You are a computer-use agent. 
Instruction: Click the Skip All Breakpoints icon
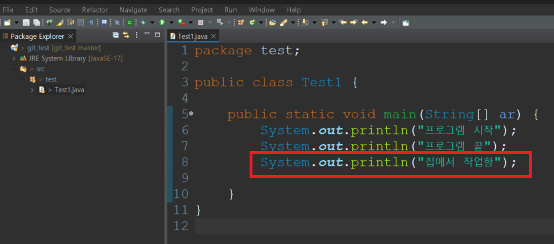pos(117,23)
